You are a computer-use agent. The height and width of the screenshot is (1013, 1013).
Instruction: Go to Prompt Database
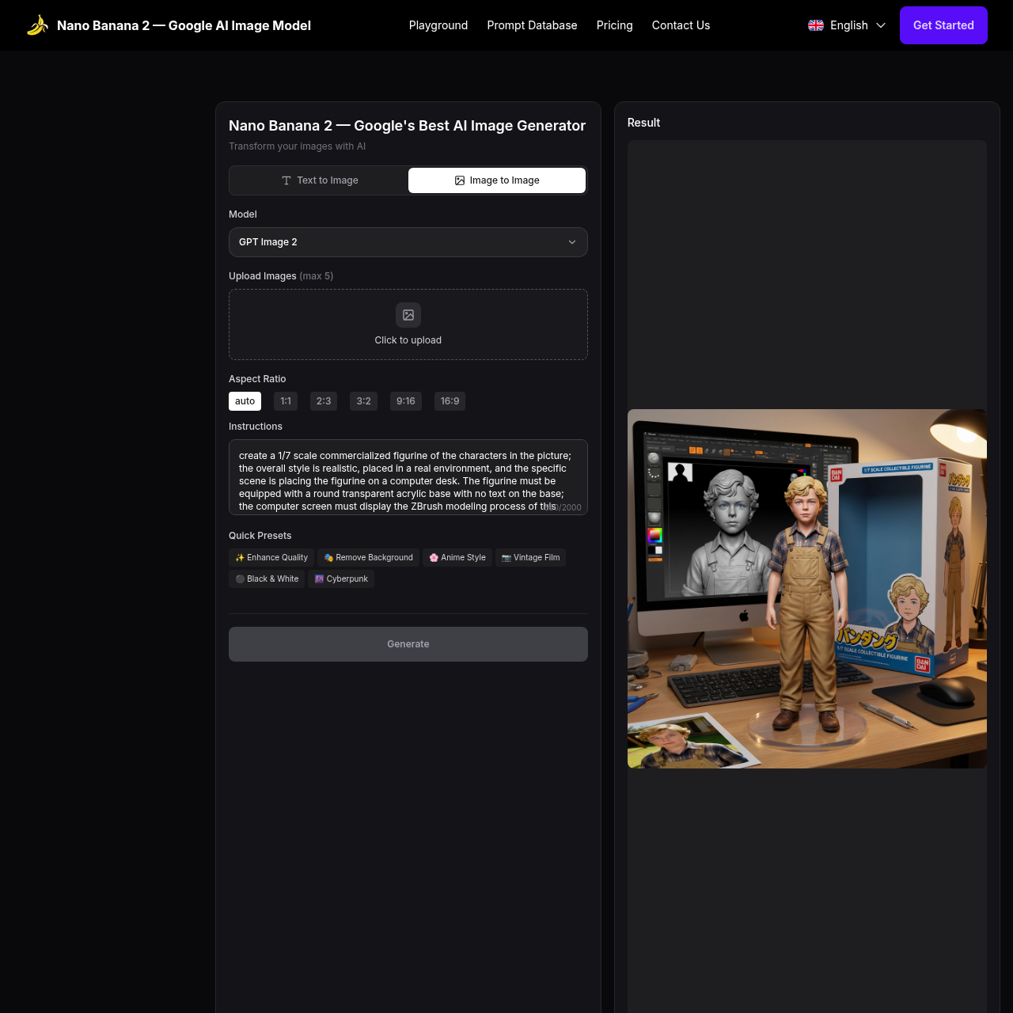point(532,25)
